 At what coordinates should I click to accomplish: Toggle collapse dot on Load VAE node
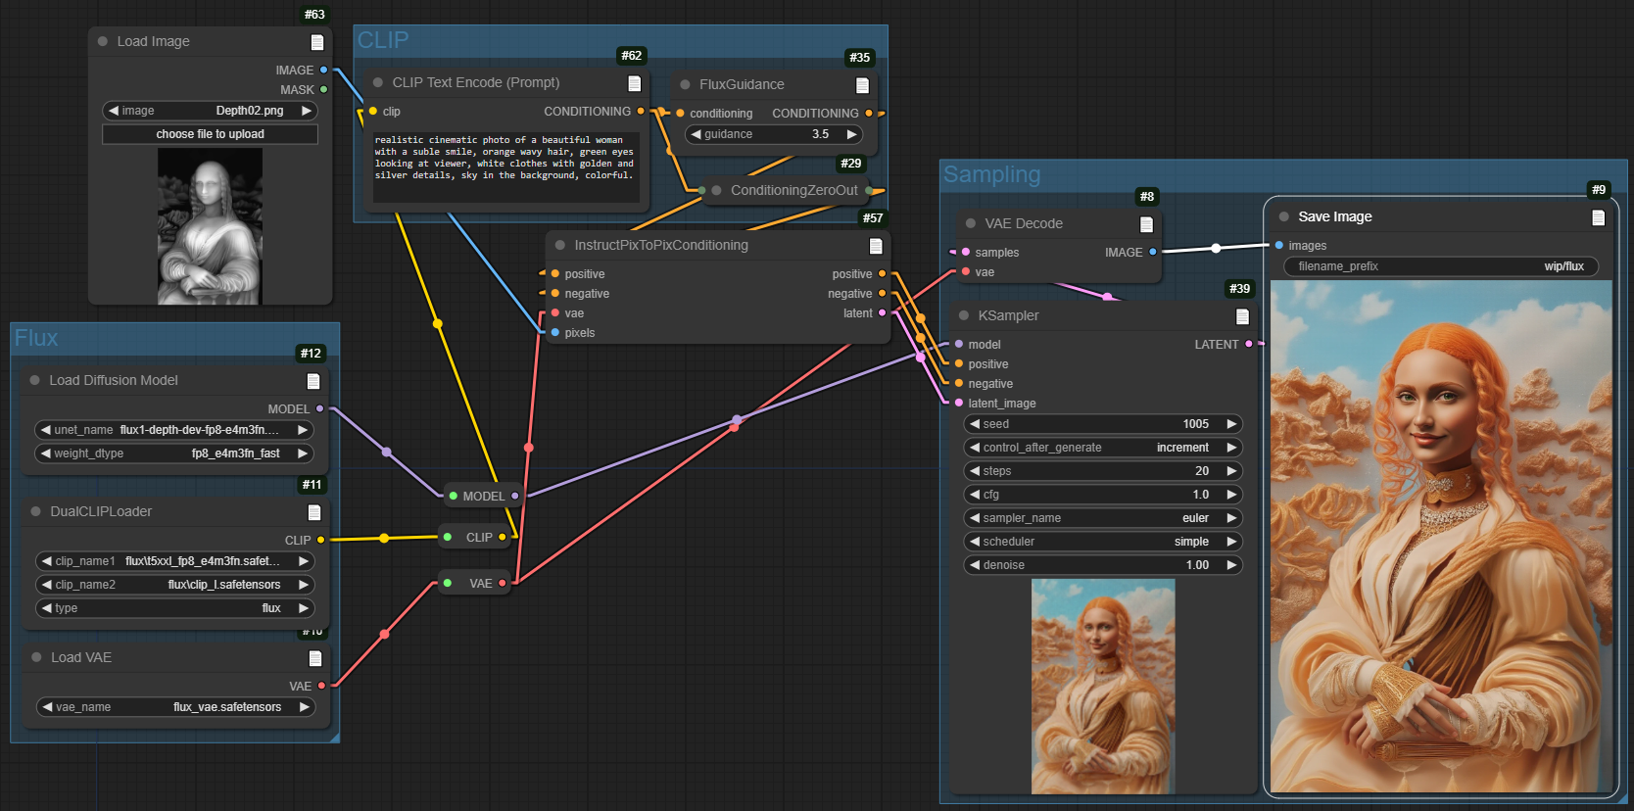37,657
